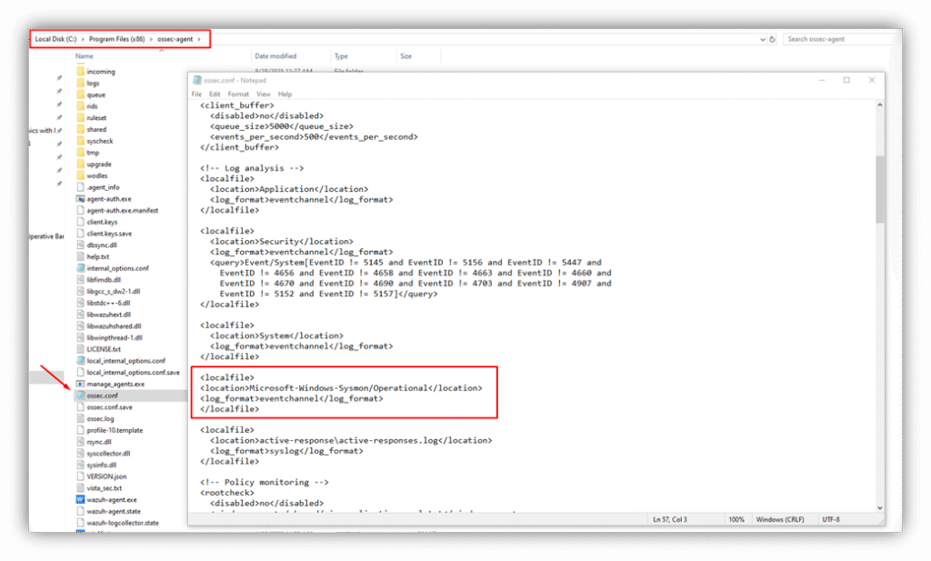This screenshot has height=561, width=931.
Task: Click Program Files (x86) in breadcrumb path
Action: point(118,39)
